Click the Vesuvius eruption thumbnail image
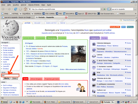This screenshot has height=104, width=138. pyautogui.click(x=78, y=54)
